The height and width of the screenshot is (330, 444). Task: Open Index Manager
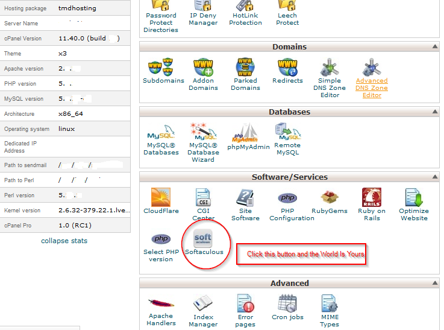(203, 311)
